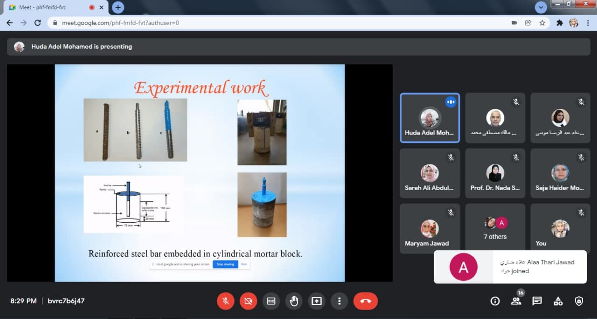Open the chat messages panel
The height and width of the screenshot is (319, 597).
point(537,301)
